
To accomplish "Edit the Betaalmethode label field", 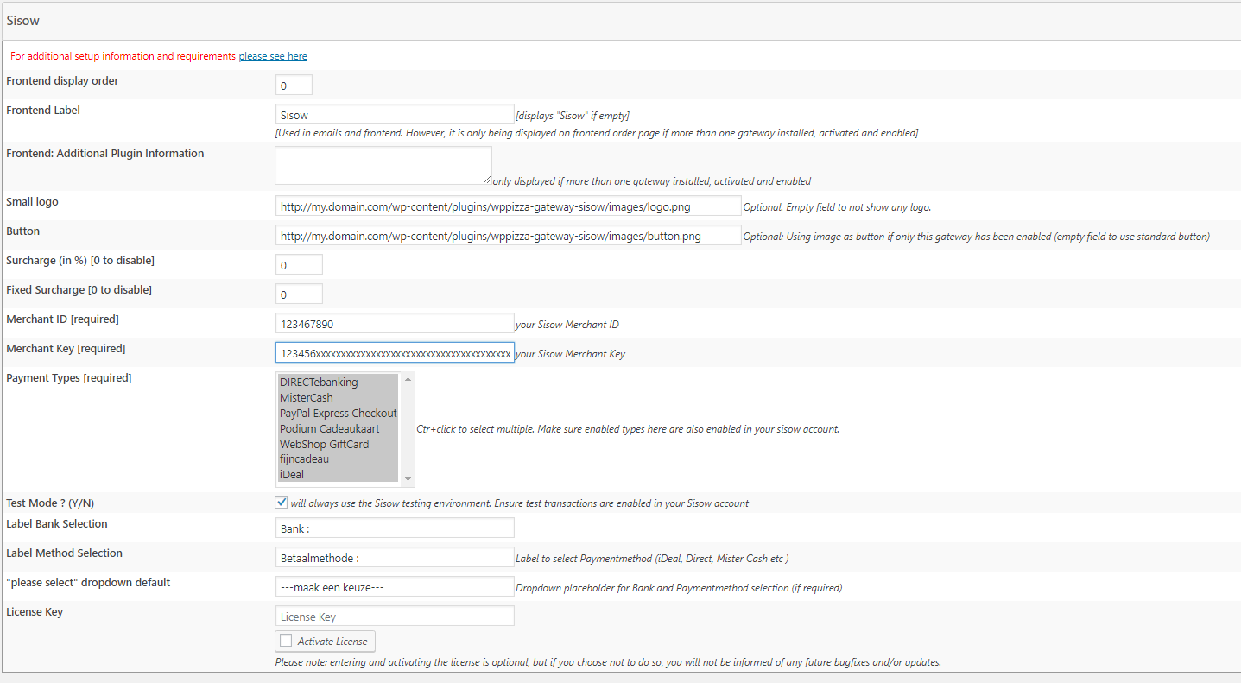I will (395, 557).
